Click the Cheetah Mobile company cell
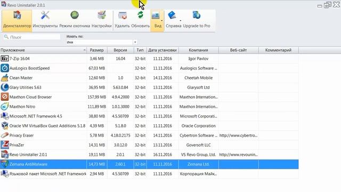341x192 pixels. (198, 78)
